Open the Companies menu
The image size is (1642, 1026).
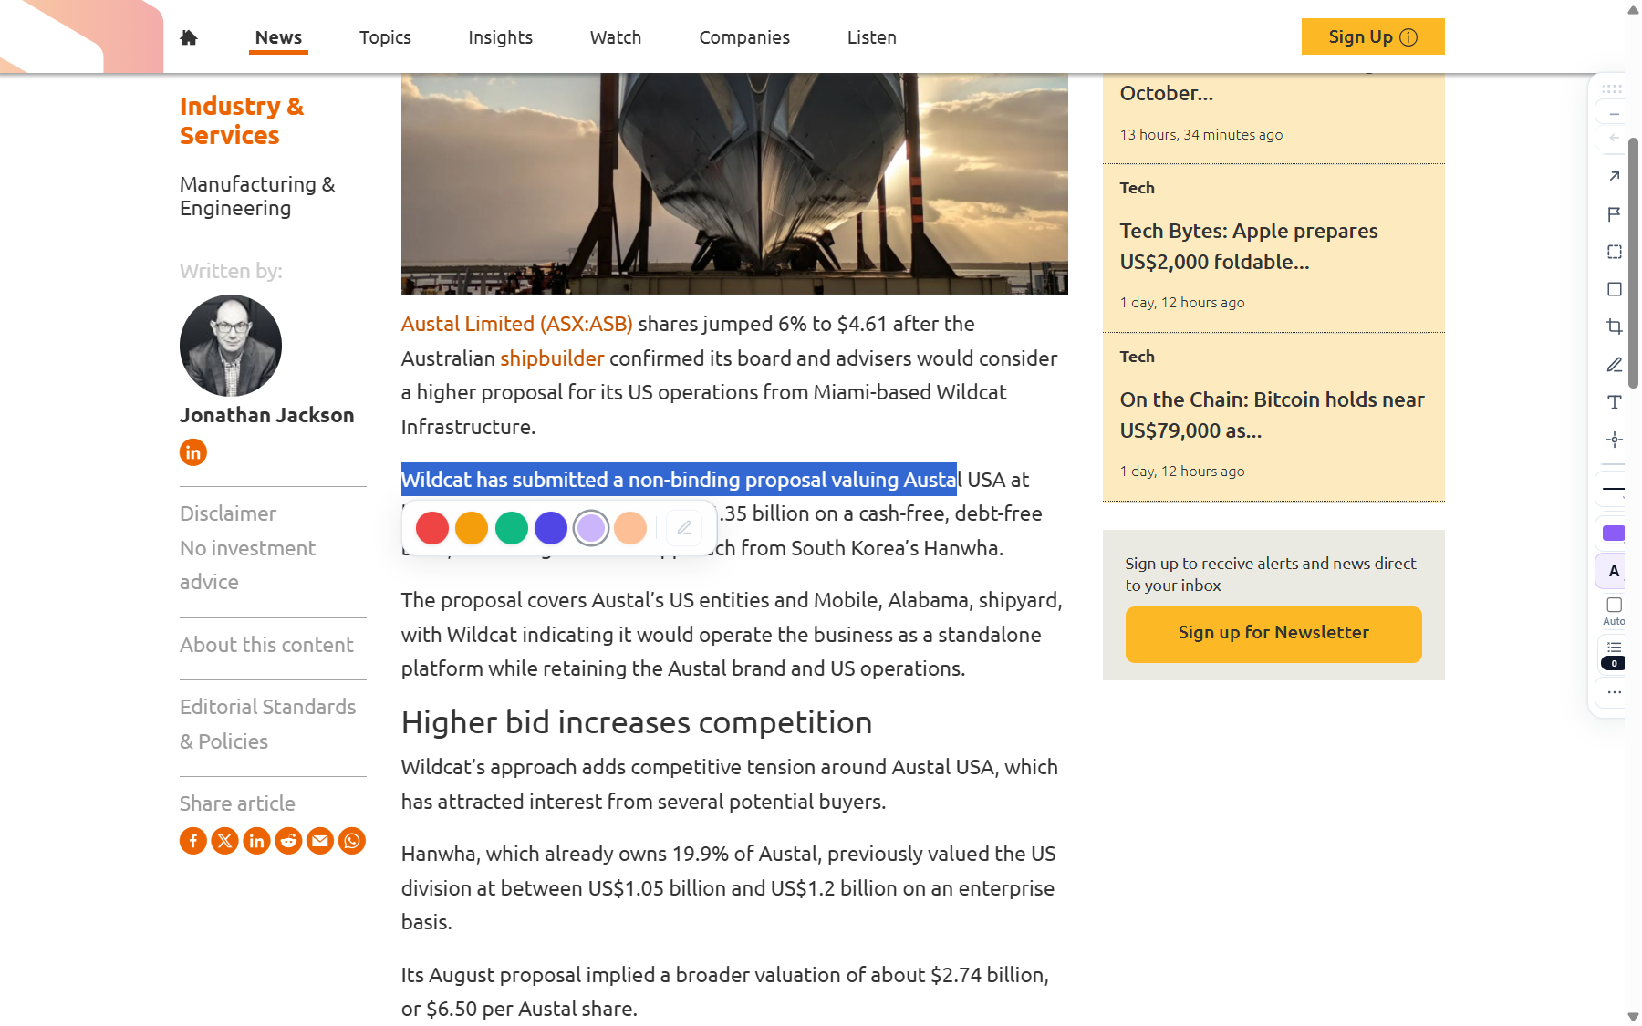click(744, 37)
